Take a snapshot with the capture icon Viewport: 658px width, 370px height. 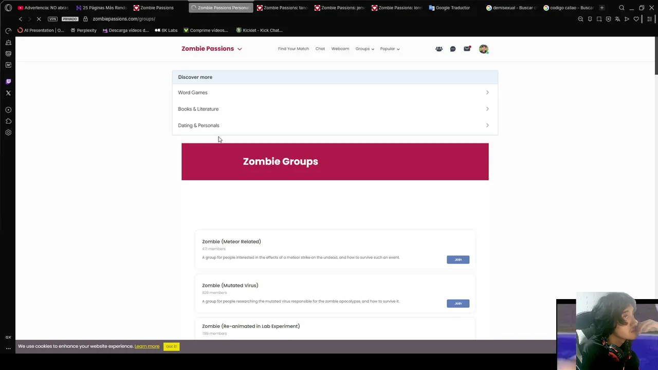(599, 19)
